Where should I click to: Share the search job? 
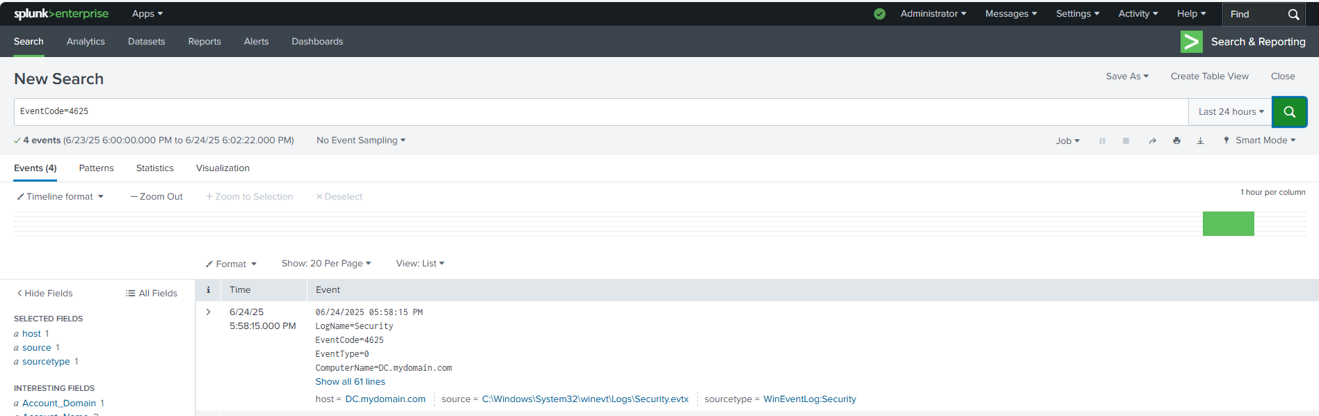[1152, 141]
